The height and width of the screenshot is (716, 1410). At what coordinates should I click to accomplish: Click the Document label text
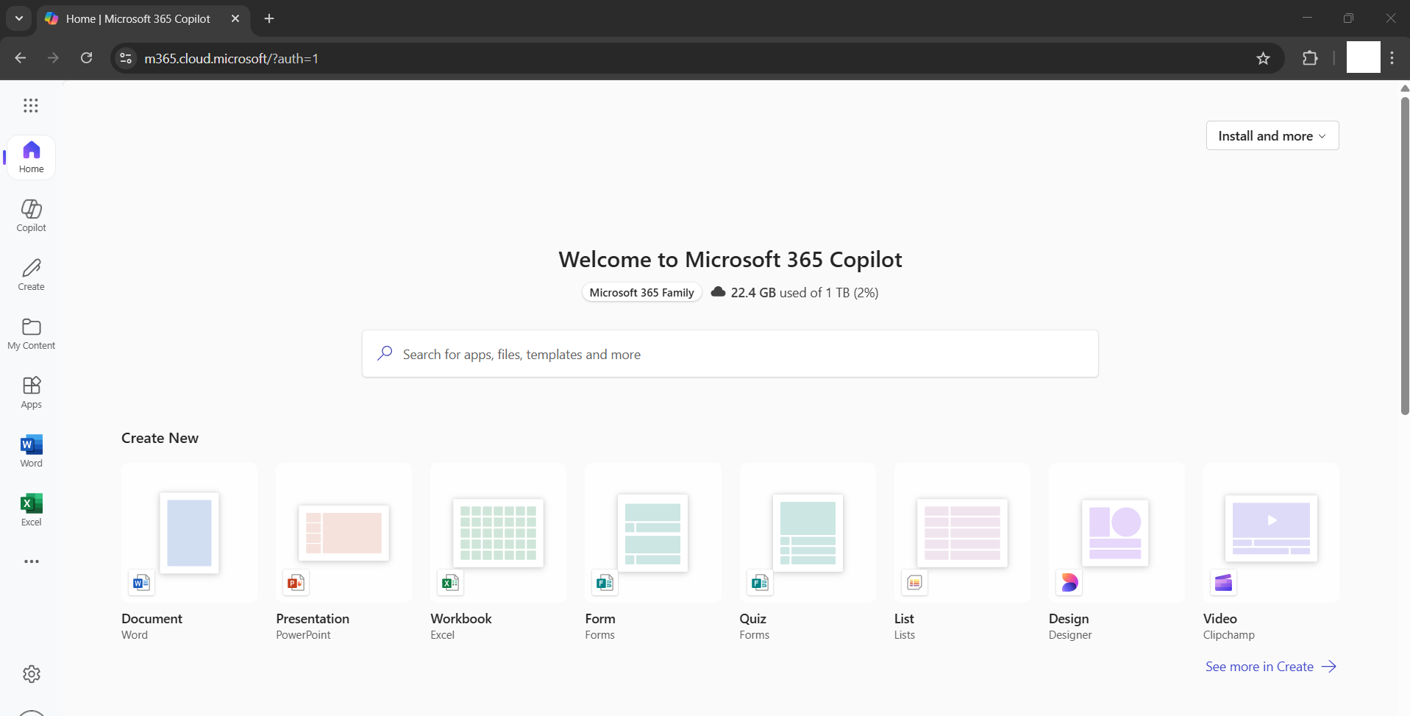pyautogui.click(x=152, y=618)
